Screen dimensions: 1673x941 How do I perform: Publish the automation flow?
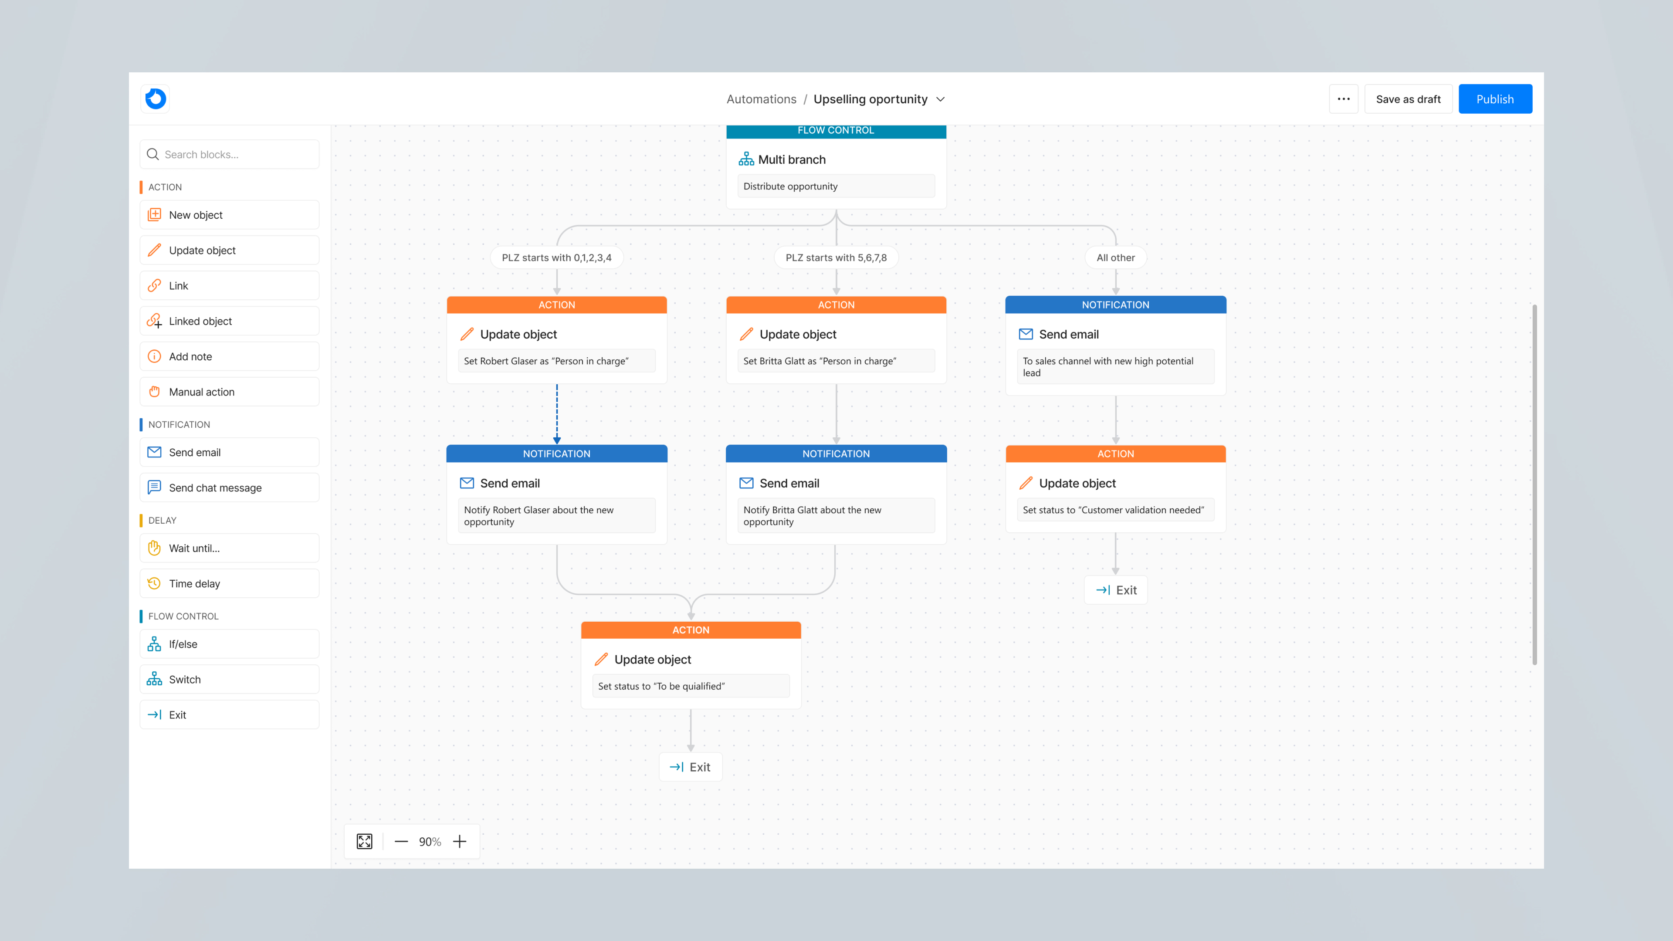pos(1495,99)
